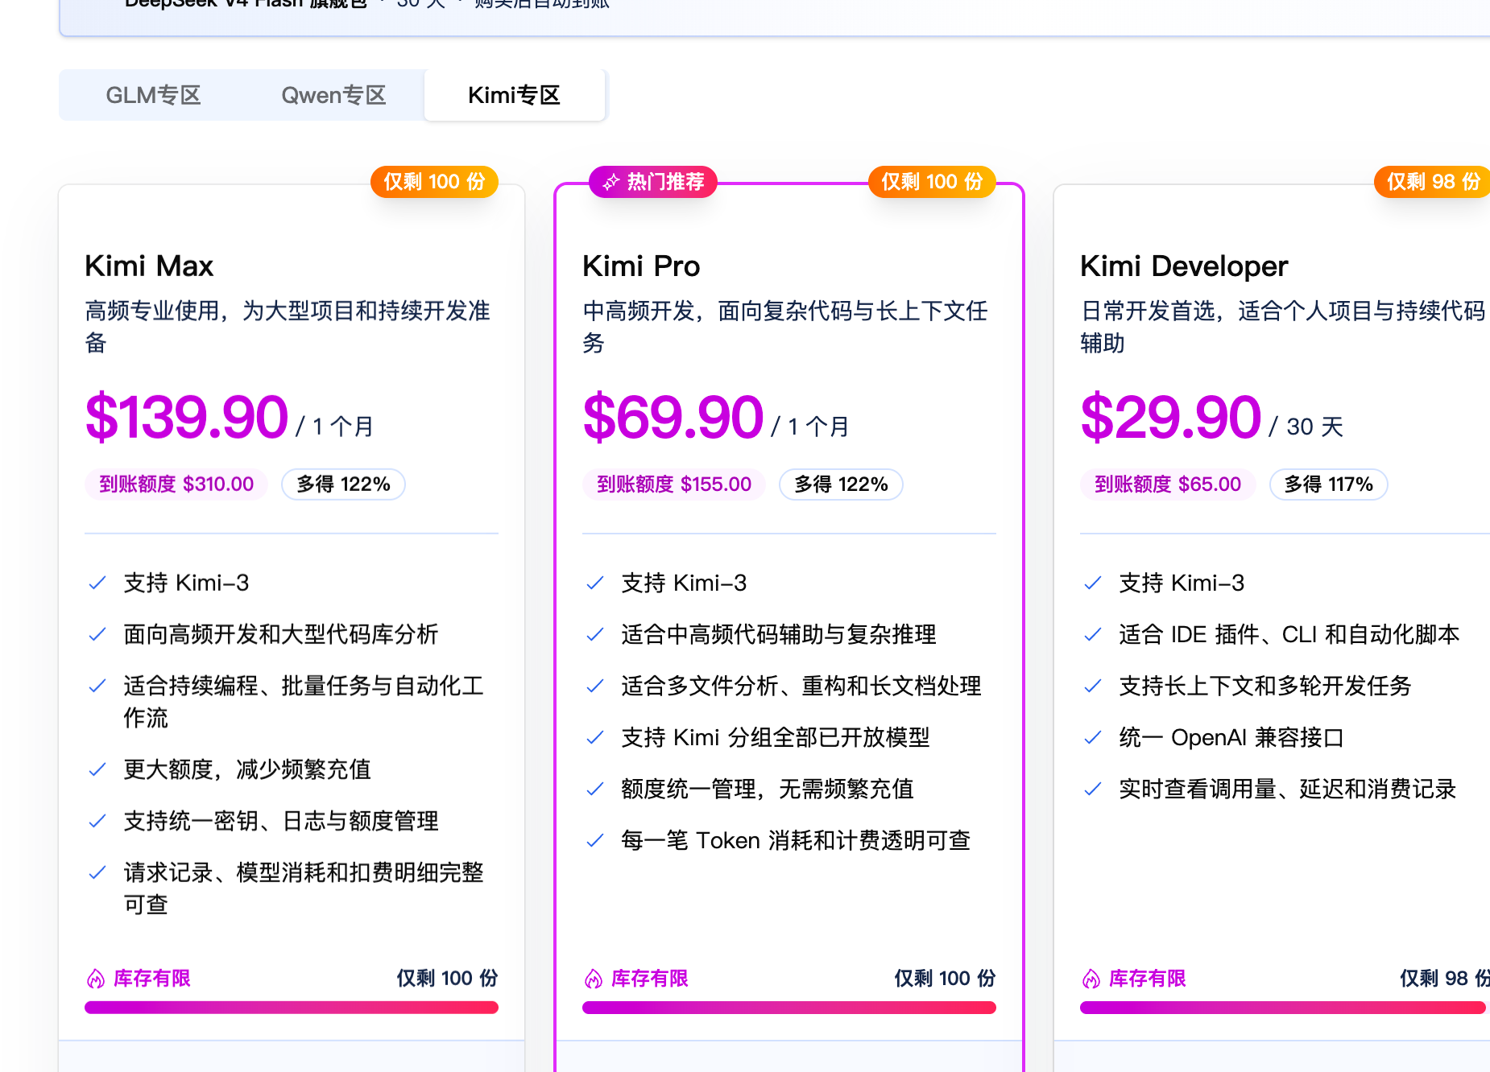Click the Kimi Pro plan title
This screenshot has height=1072, width=1490.
coord(641,266)
